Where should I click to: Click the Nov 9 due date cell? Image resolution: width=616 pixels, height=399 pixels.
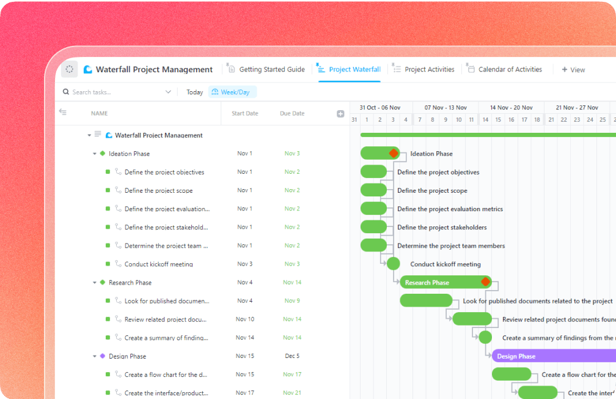point(292,300)
